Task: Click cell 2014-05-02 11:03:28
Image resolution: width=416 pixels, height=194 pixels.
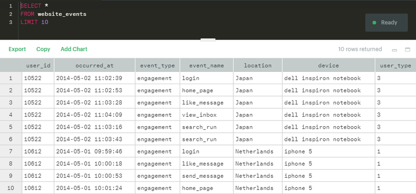Action: pyautogui.click(x=94, y=102)
